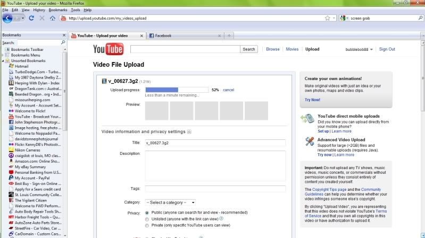The width and height of the screenshot is (425, 238).
Task: Click the video file icon beside v_00627.3g2
Action: coord(104,81)
